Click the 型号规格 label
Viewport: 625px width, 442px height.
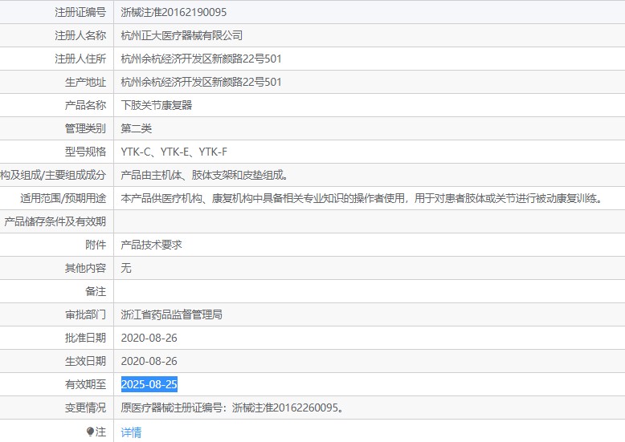pyautogui.click(x=86, y=152)
